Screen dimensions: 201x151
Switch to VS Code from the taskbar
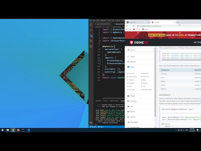pos(28,130)
